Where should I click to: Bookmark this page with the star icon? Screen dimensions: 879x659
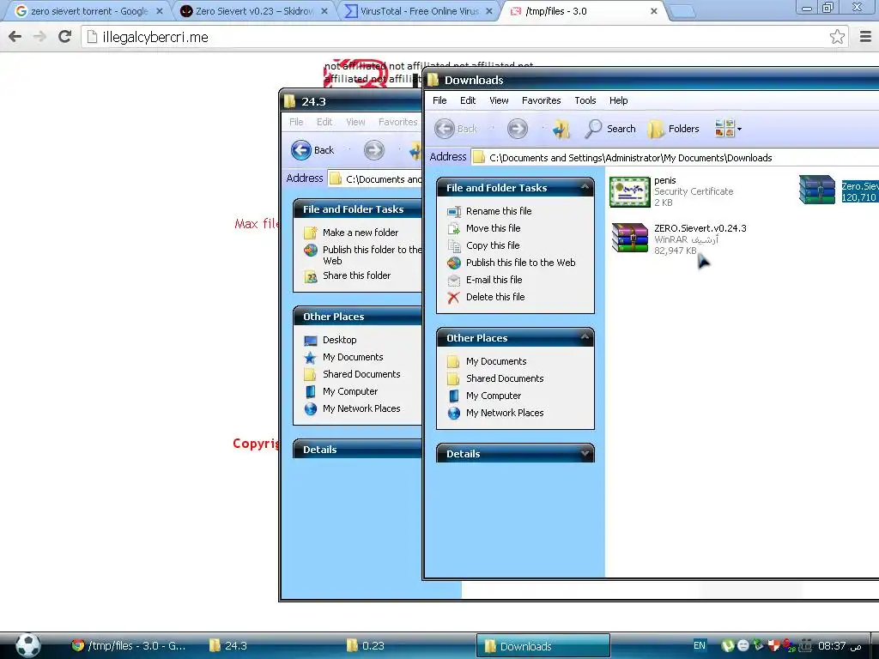coord(837,37)
